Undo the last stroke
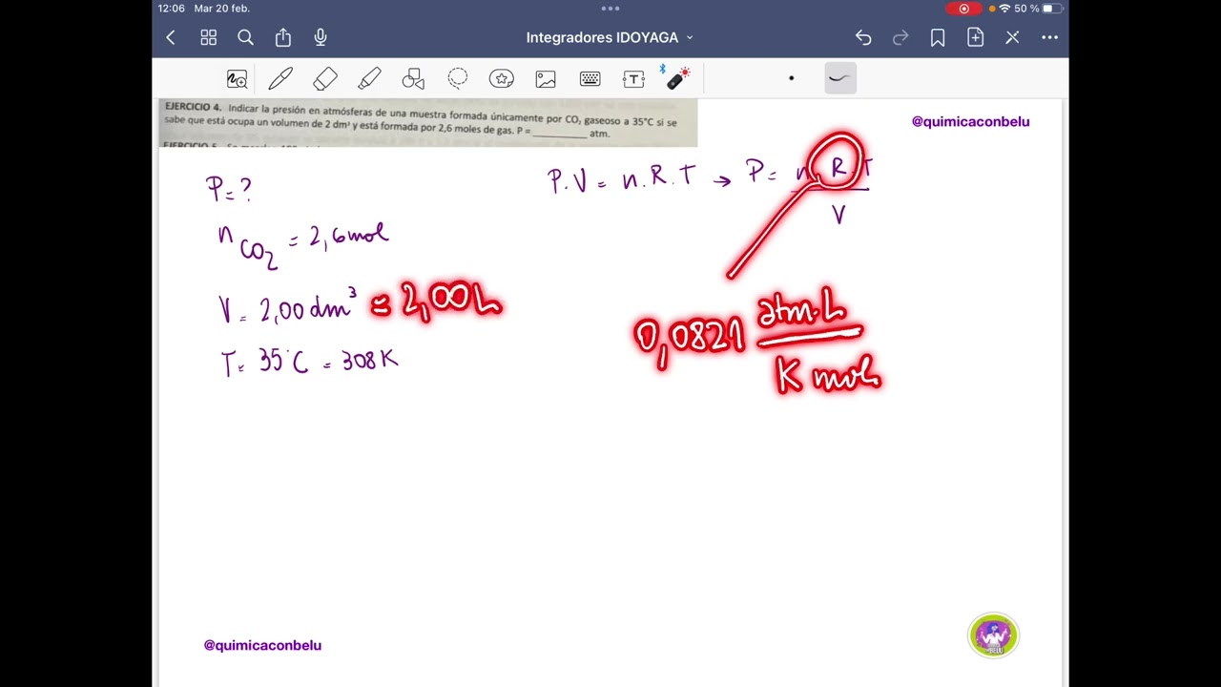This screenshot has width=1221, height=687. pyautogui.click(x=863, y=37)
